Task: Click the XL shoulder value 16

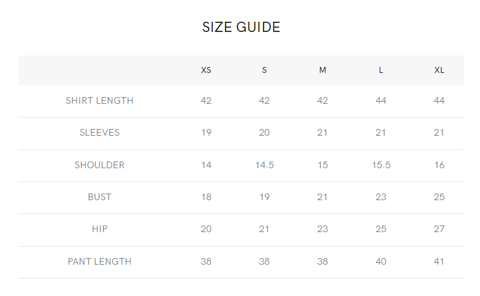Action: 439,165
